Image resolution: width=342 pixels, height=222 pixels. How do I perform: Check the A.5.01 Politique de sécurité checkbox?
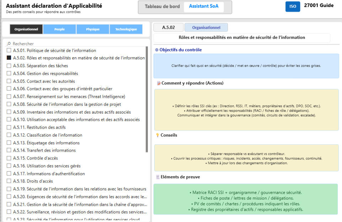pos(9,50)
